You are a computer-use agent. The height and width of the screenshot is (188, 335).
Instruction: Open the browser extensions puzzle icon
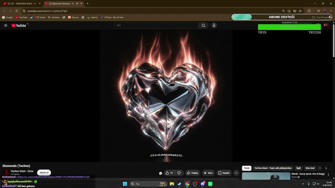click(x=309, y=11)
